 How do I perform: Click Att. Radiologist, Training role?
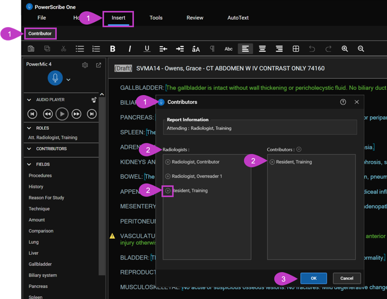pyautogui.click(x=53, y=138)
